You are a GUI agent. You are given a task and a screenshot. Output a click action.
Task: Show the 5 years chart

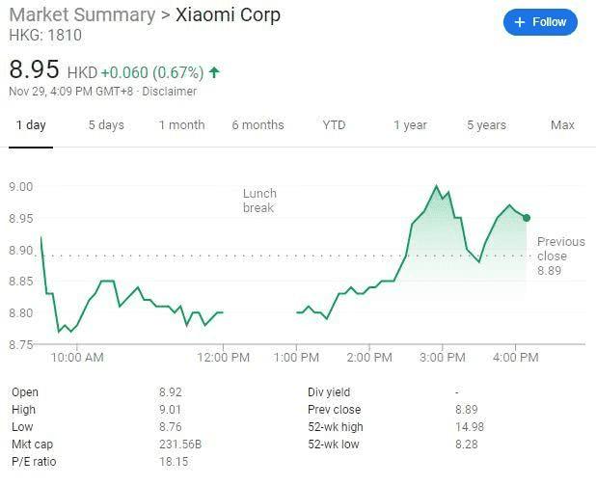(486, 125)
